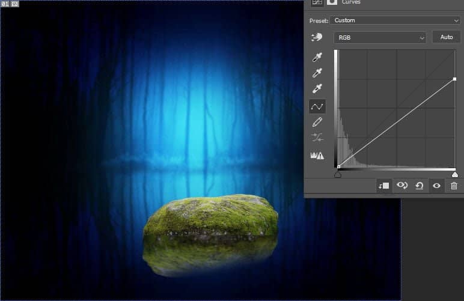The width and height of the screenshot is (464, 301).
Task: Open the RGB channel dropdown
Action: click(380, 37)
